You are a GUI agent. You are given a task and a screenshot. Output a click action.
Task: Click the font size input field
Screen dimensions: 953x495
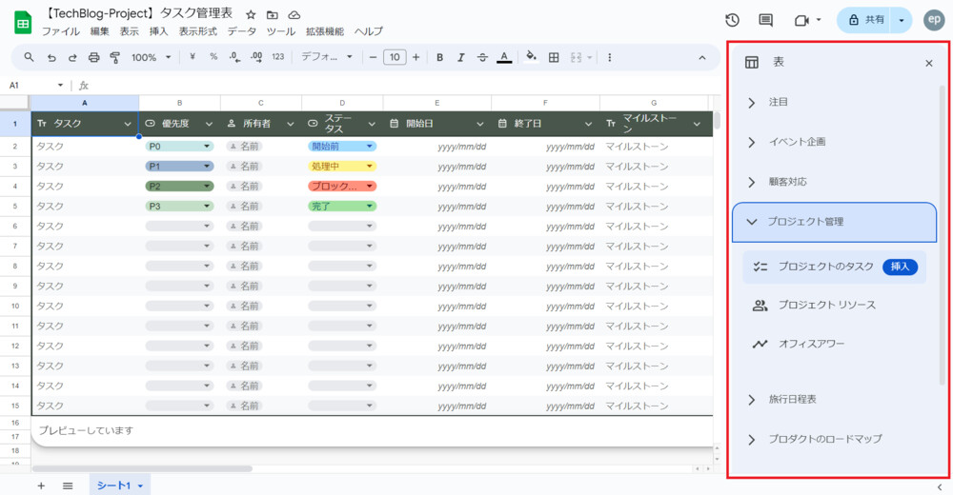click(x=395, y=57)
